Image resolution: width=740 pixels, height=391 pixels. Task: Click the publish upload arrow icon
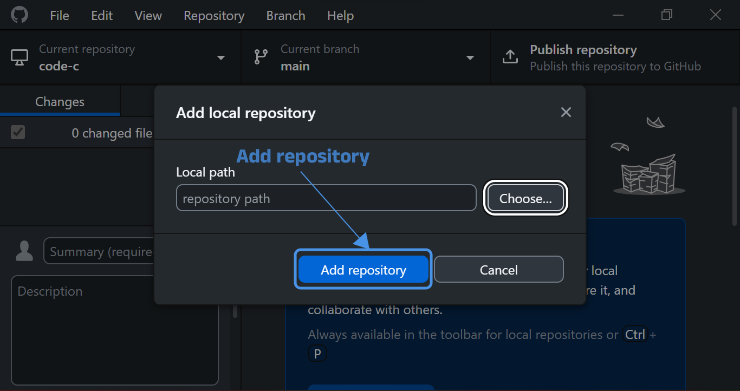click(x=510, y=57)
